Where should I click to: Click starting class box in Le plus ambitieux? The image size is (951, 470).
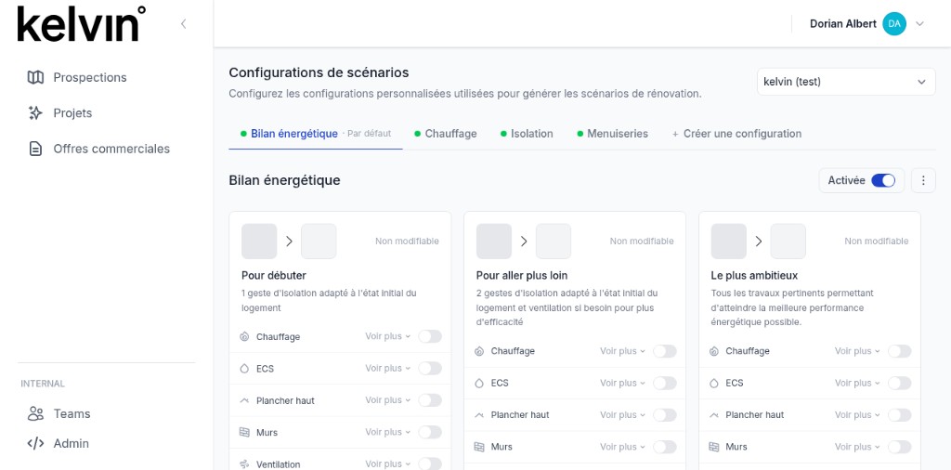728,242
